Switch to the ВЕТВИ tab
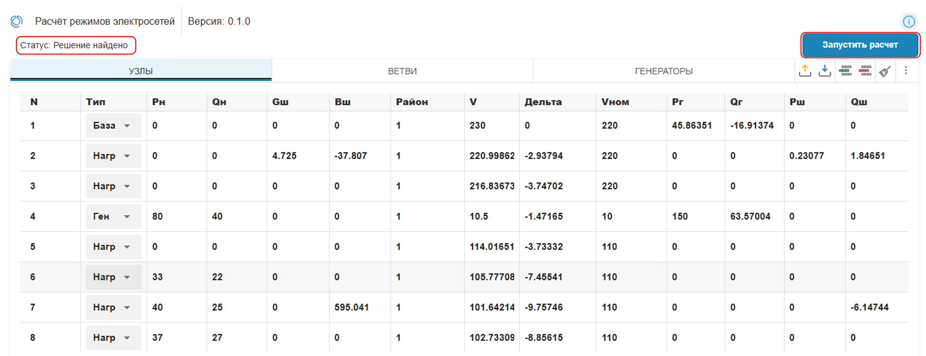Image resolution: width=926 pixels, height=356 pixels. pos(402,71)
